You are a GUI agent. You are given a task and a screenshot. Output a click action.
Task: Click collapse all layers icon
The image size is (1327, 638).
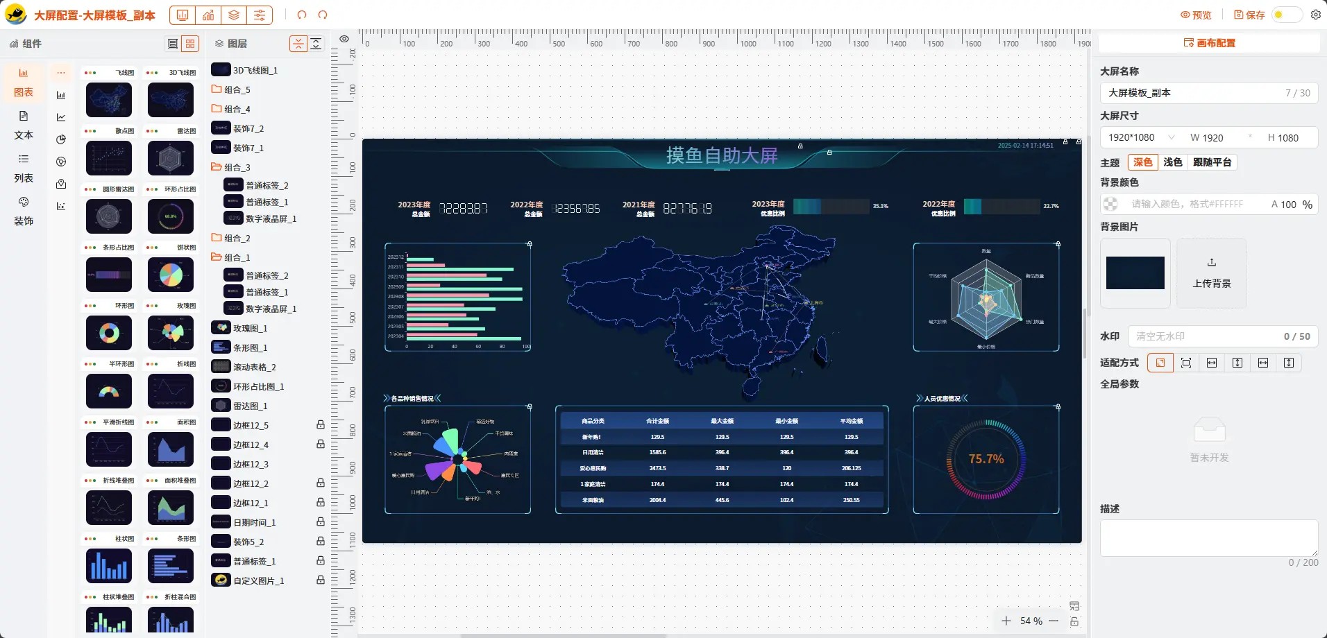click(298, 44)
